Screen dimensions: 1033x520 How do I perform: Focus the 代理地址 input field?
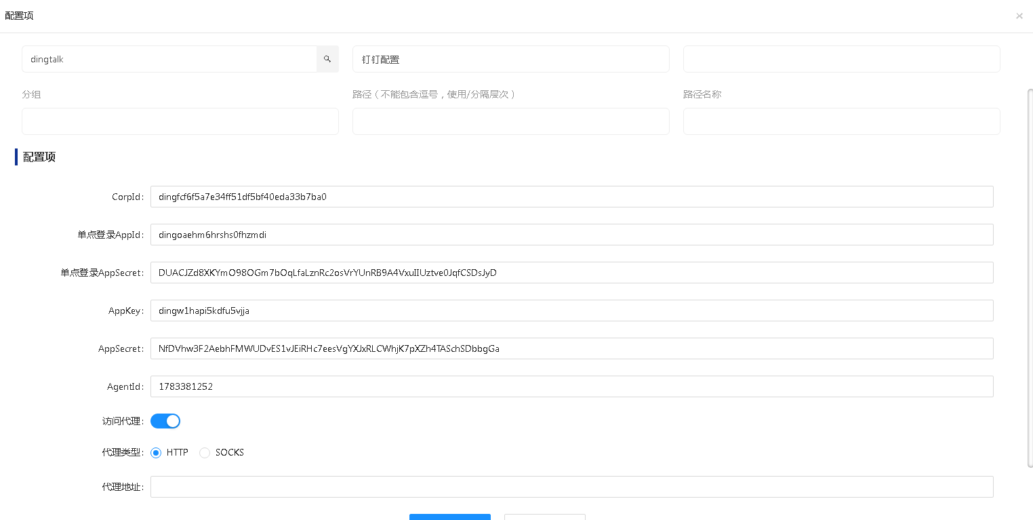572,487
